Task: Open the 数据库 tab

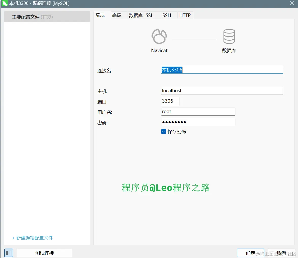Action: pyautogui.click(x=136, y=15)
